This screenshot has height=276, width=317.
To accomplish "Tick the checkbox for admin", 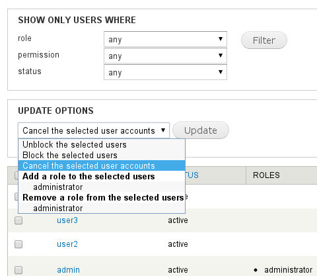I will click(18, 270).
